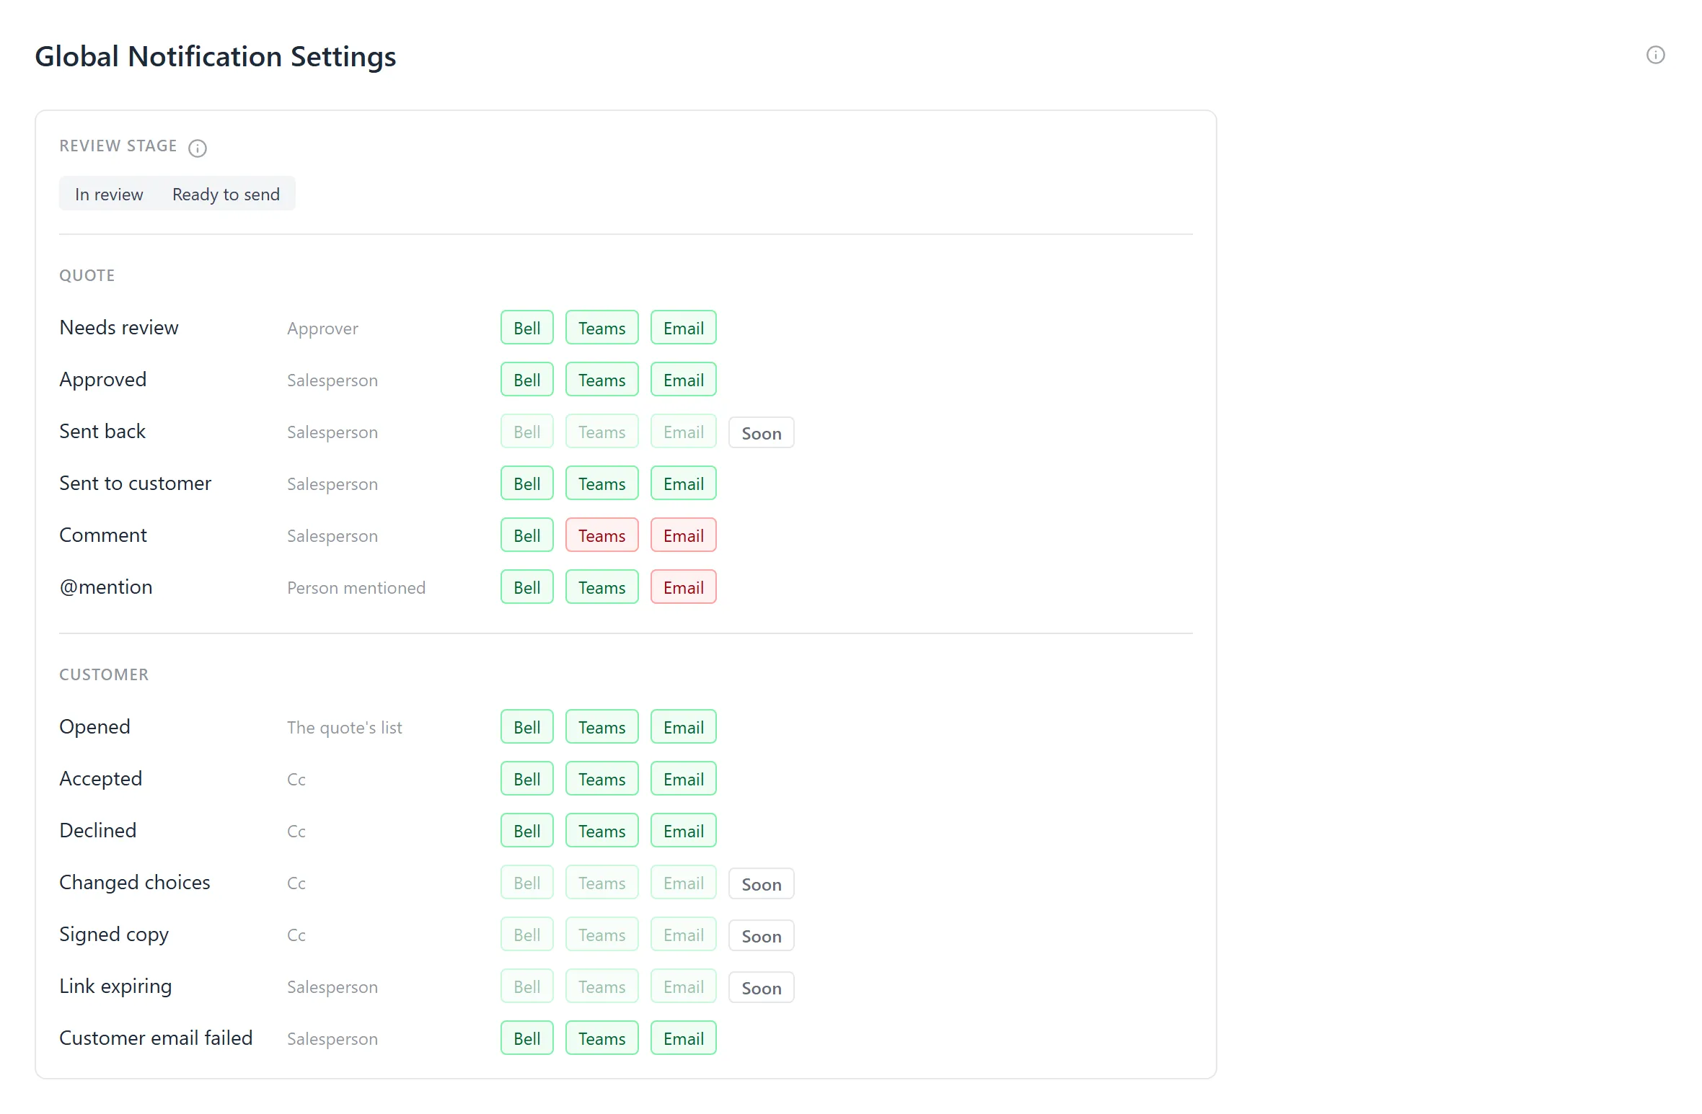1702x1114 pixels.
Task: Click the Person mentioned recipient text
Action: [356, 587]
